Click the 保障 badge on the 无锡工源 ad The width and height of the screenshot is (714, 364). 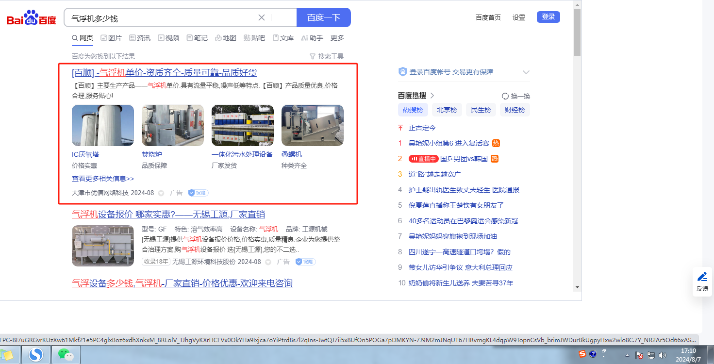click(305, 262)
